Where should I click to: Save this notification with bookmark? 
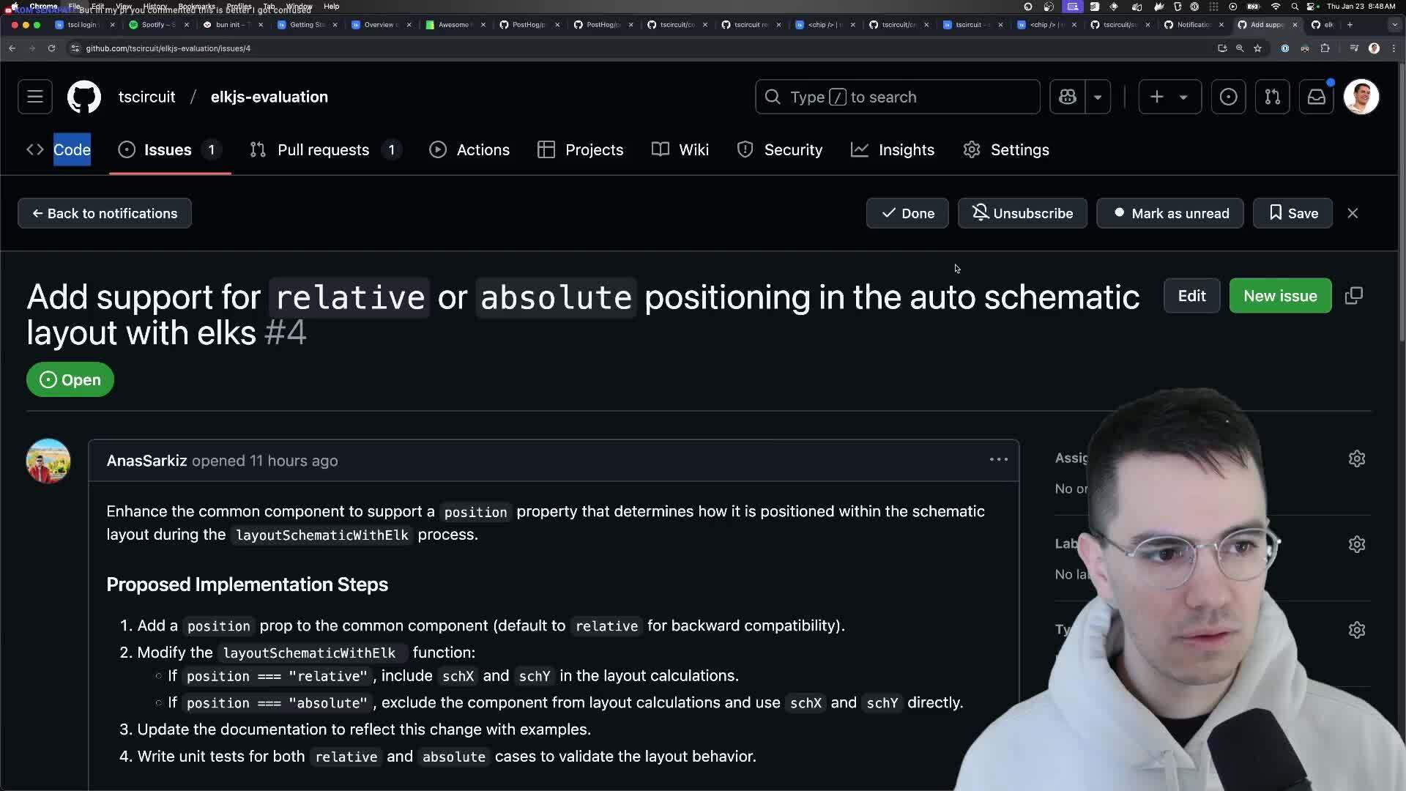point(1292,213)
